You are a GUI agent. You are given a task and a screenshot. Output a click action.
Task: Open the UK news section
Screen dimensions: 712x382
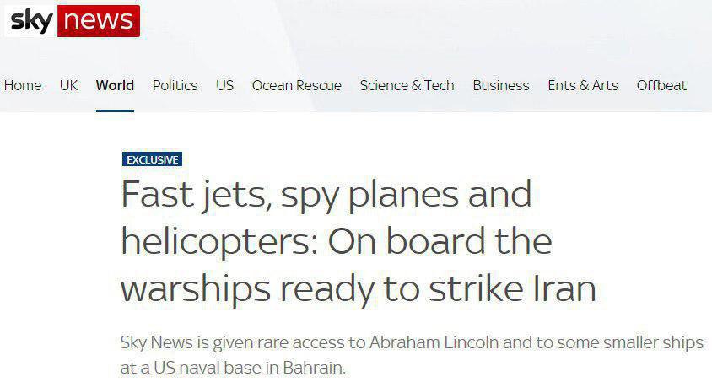tap(68, 85)
